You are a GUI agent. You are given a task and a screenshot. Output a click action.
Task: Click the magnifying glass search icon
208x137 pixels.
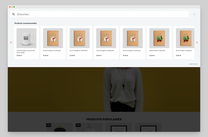coord(13,14)
